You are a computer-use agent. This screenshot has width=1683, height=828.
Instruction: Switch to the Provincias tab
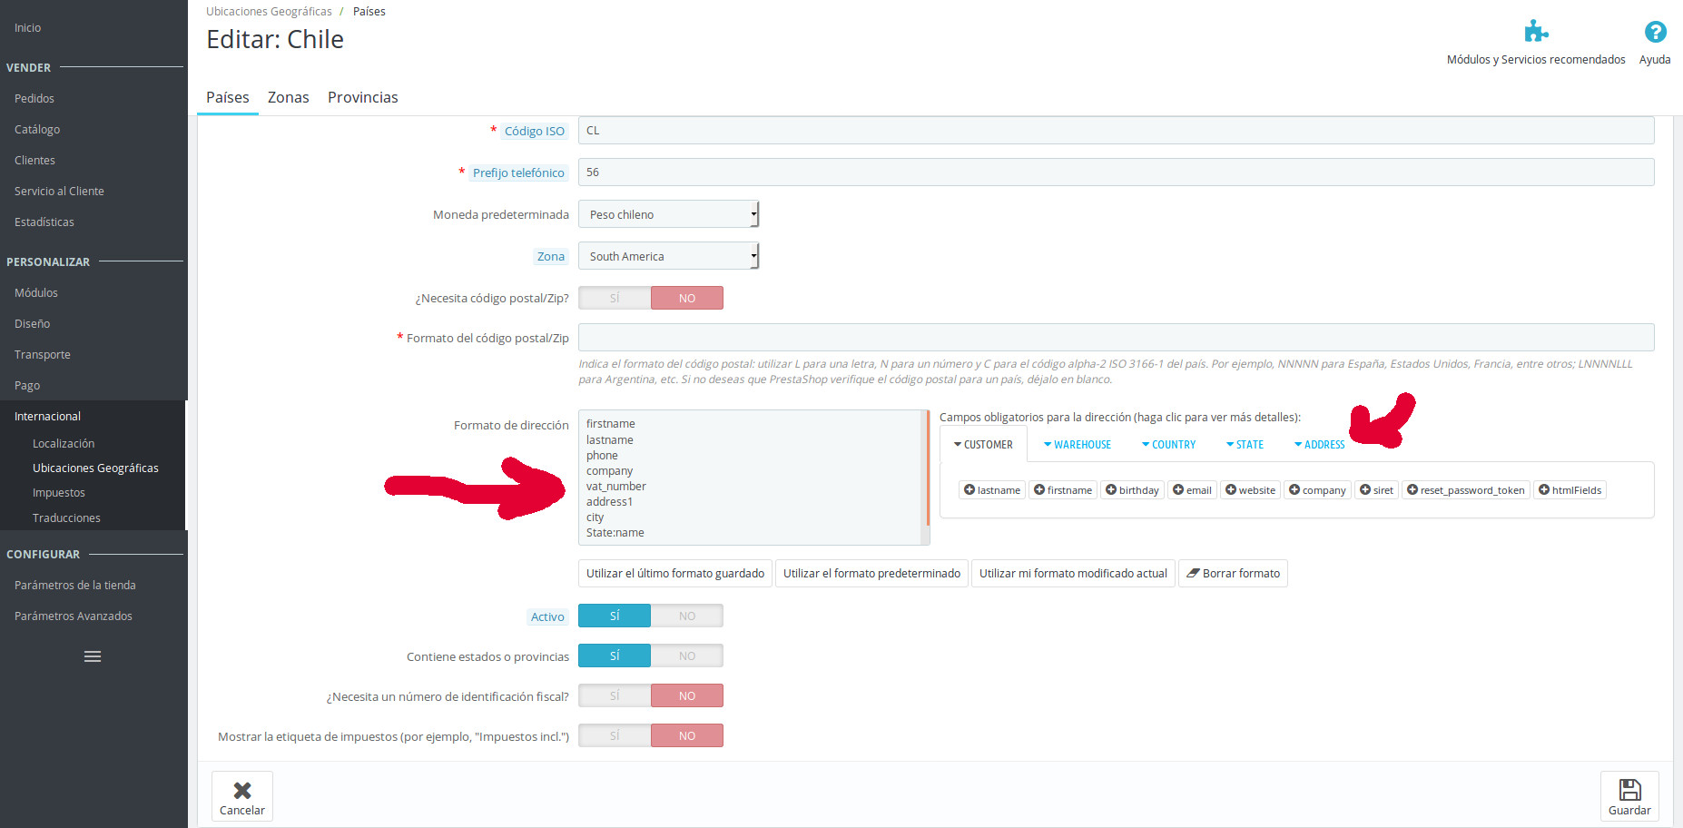363,97
